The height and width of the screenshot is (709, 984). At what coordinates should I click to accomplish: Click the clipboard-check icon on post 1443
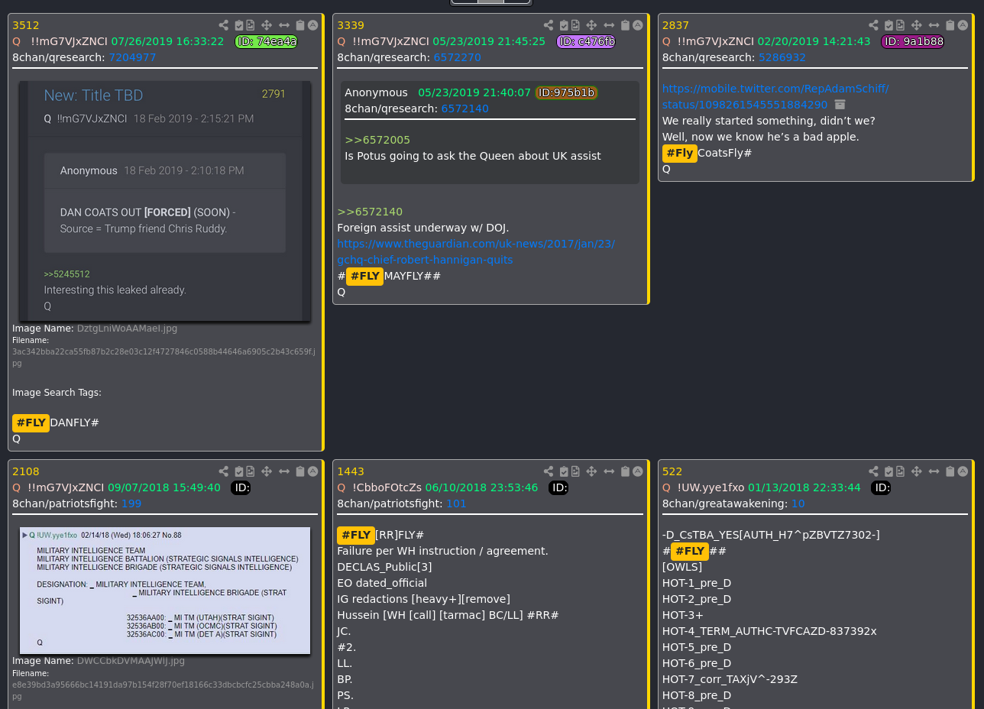564,471
